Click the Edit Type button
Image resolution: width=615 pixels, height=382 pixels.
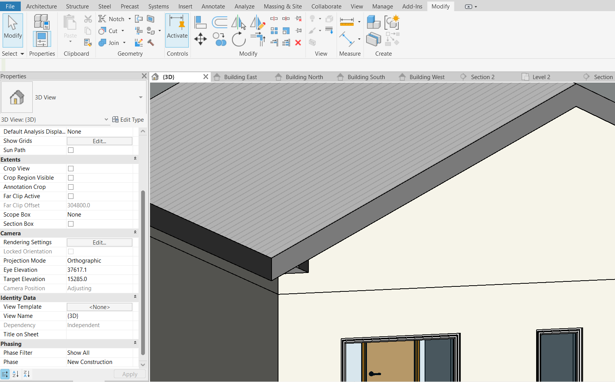(x=128, y=120)
